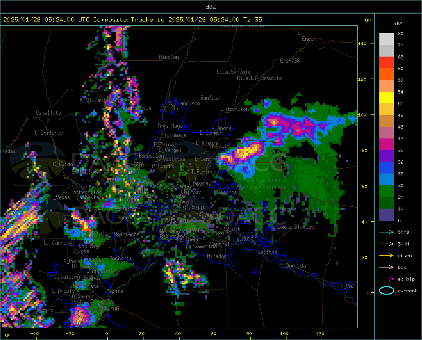The width and height of the screenshot is (422, 340).
Task: Click the La_Carrera place label
Action: click(x=58, y=243)
